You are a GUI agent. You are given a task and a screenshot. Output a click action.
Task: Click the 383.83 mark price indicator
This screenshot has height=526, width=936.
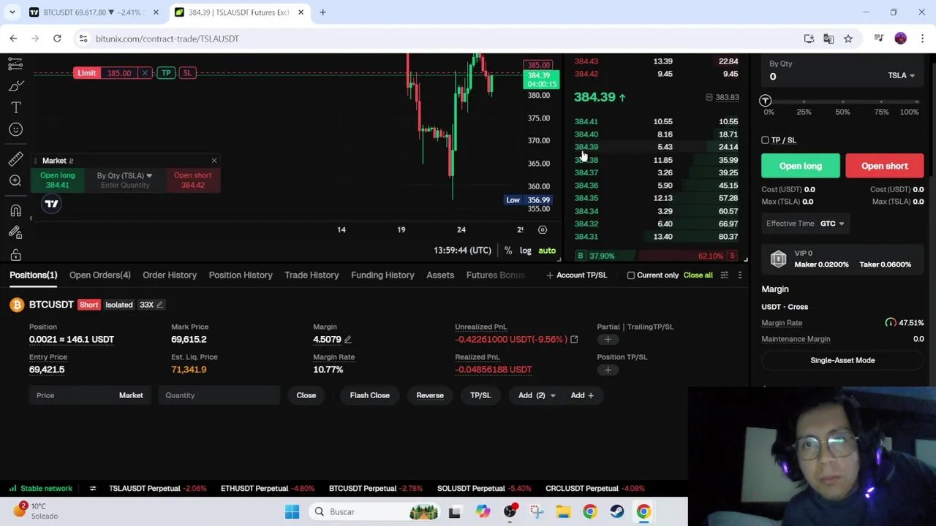(x=722, y=97)
